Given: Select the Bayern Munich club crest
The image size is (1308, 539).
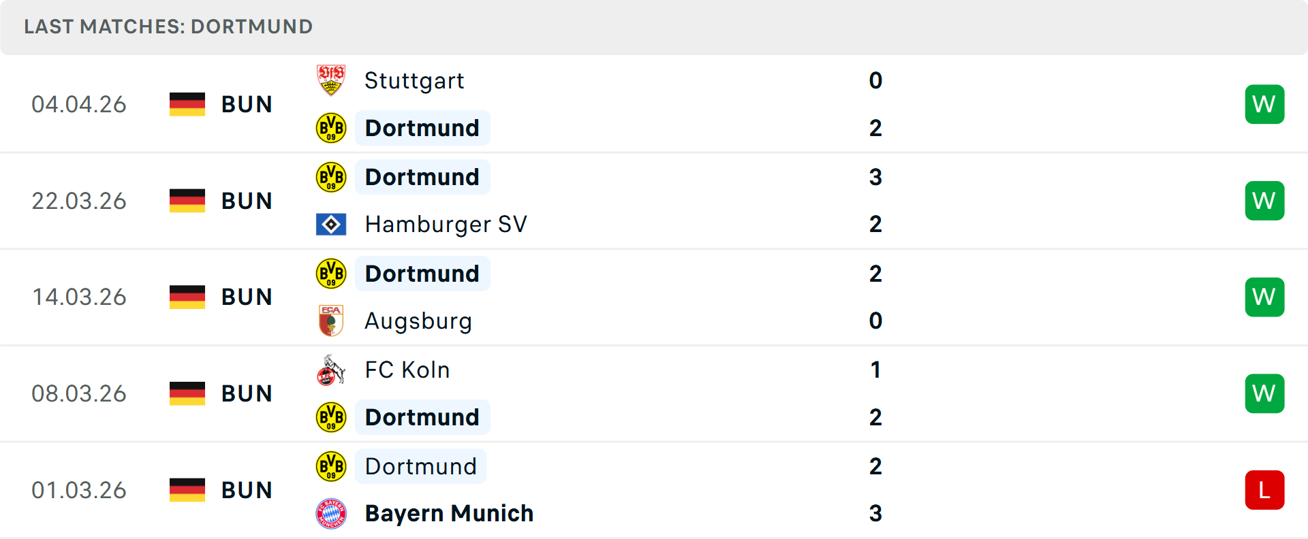Looking at the screenshot, I should click(x=331, y=514).
